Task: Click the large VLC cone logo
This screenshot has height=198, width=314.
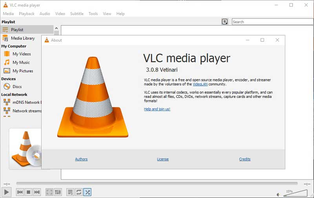Action: tap(93, 97)
